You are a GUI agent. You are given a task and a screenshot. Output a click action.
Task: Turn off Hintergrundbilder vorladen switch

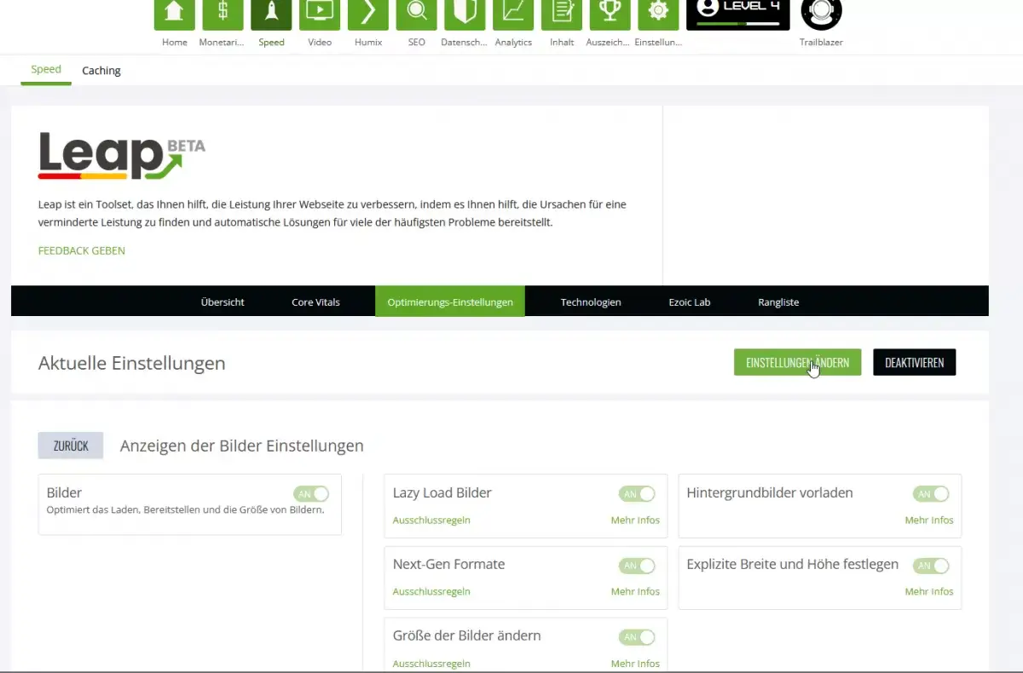[x=931, y=494]
